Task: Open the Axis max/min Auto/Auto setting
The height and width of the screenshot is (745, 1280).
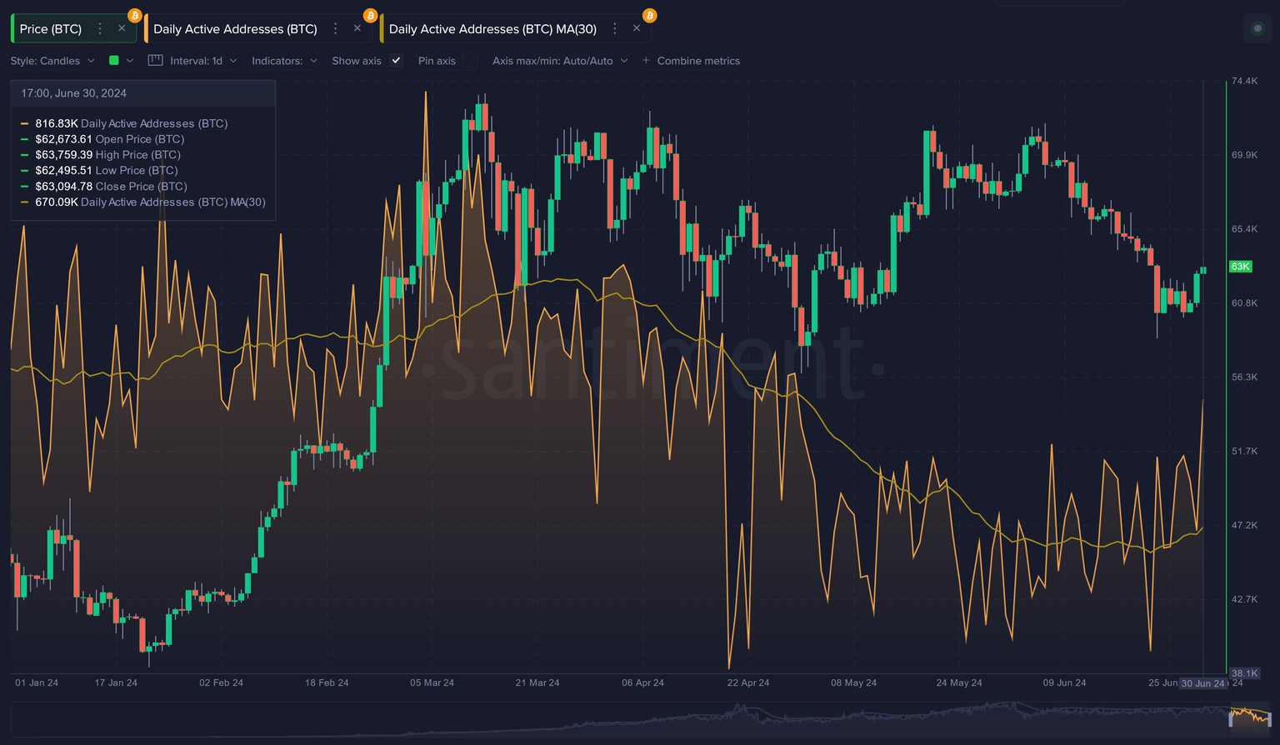Action: pos(554,60)
